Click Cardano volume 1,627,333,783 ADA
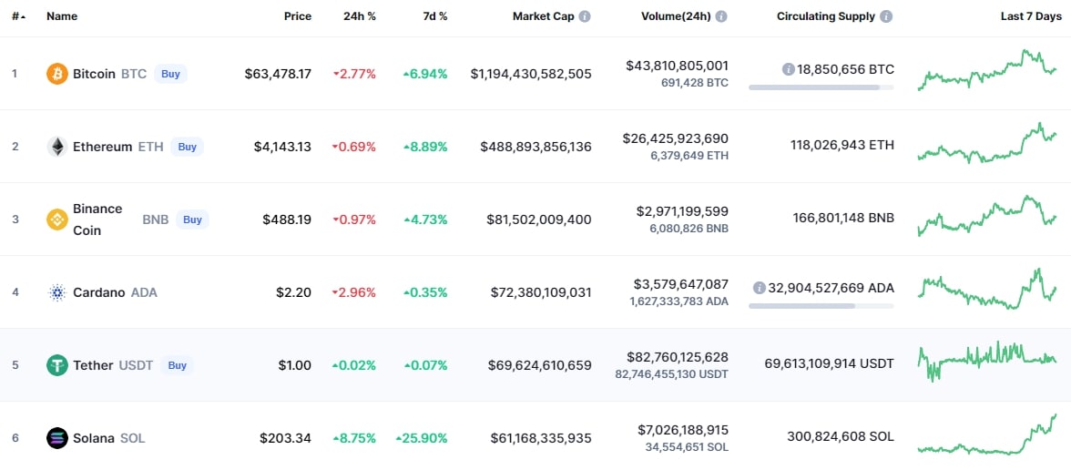Screen dimensions: 1071x470 (x=679, y=301)
